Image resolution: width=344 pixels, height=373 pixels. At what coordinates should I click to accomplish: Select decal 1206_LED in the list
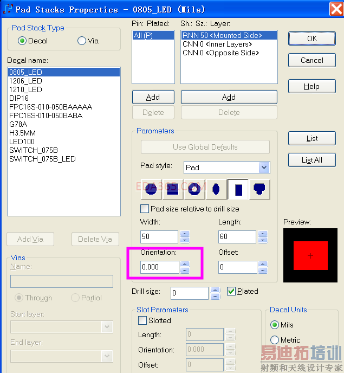[x=64, y=81]
